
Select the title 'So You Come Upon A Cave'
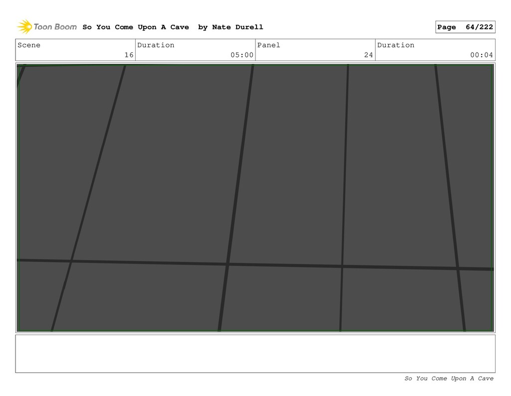136,27
